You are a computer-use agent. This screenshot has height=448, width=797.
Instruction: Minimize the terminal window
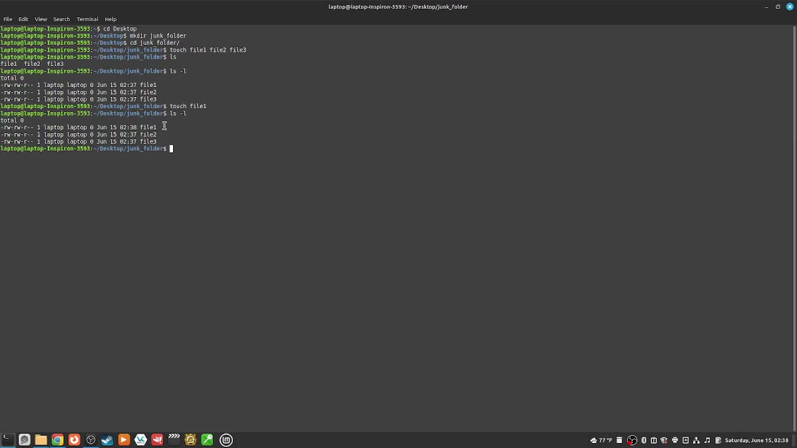pos(766,7)
